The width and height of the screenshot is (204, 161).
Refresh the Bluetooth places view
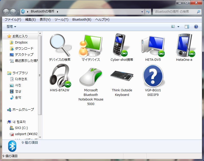[148, 12]
